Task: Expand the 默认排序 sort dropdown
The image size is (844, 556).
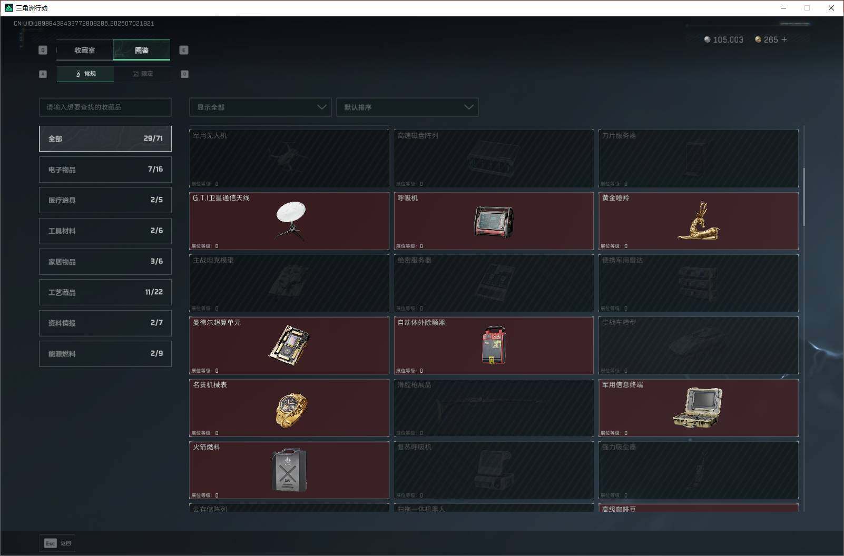Action: (x=407, y=107)
